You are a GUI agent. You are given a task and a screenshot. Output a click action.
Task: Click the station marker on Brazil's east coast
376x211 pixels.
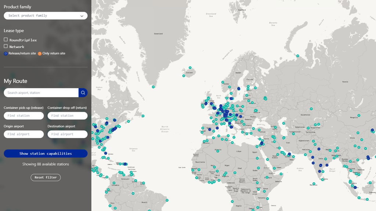point(167,200)
